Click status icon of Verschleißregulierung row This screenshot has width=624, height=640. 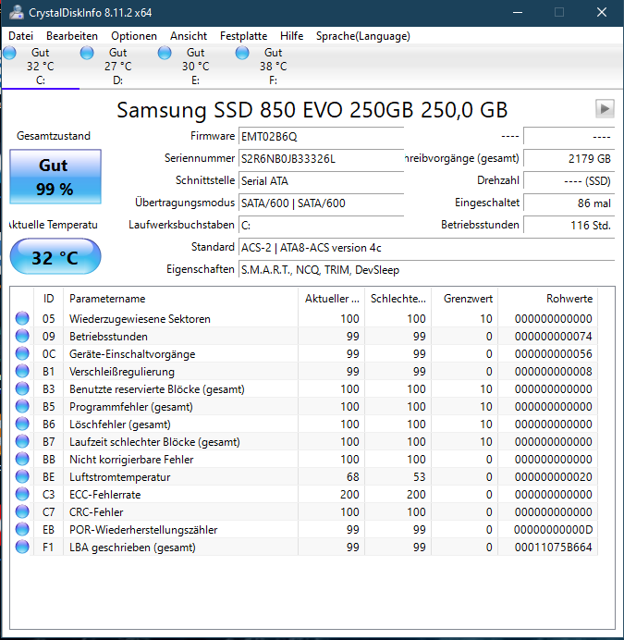pos(22,371)
